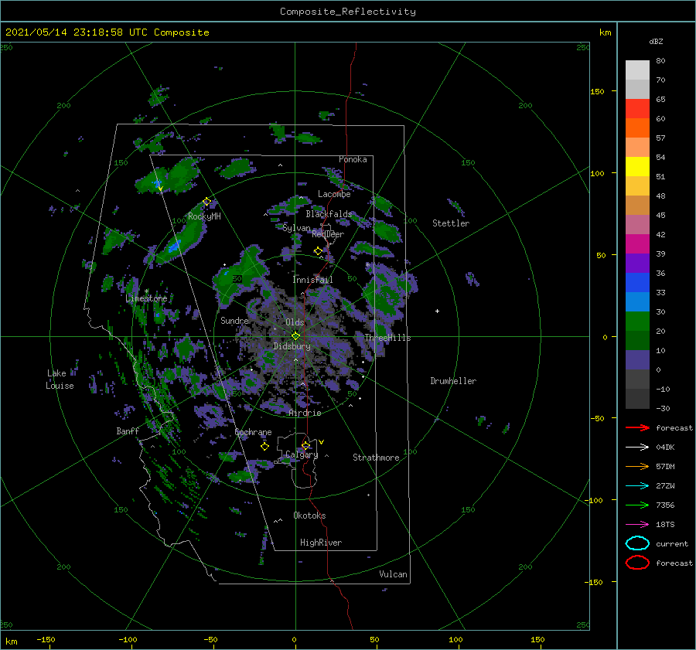Click the Sundre town label
Viewport: 696px width, 650px height.
coord(234,320)
